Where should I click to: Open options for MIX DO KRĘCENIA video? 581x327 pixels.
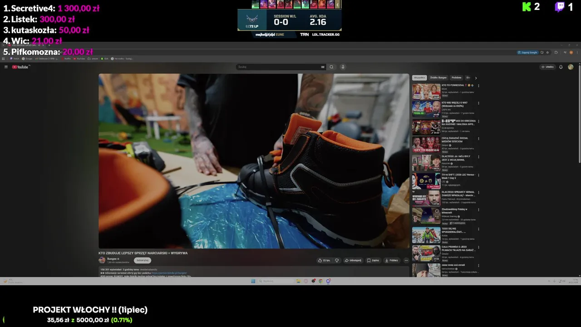click(478, 121)
